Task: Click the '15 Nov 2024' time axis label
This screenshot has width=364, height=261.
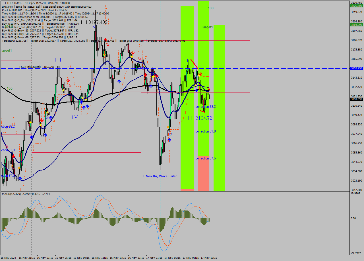Action: click(x=9, y=258)
